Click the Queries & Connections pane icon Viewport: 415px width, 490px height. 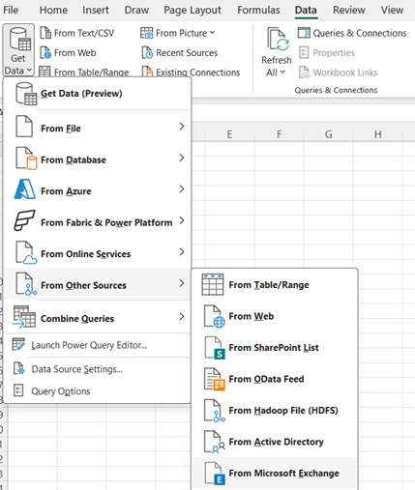click(304, 33)
